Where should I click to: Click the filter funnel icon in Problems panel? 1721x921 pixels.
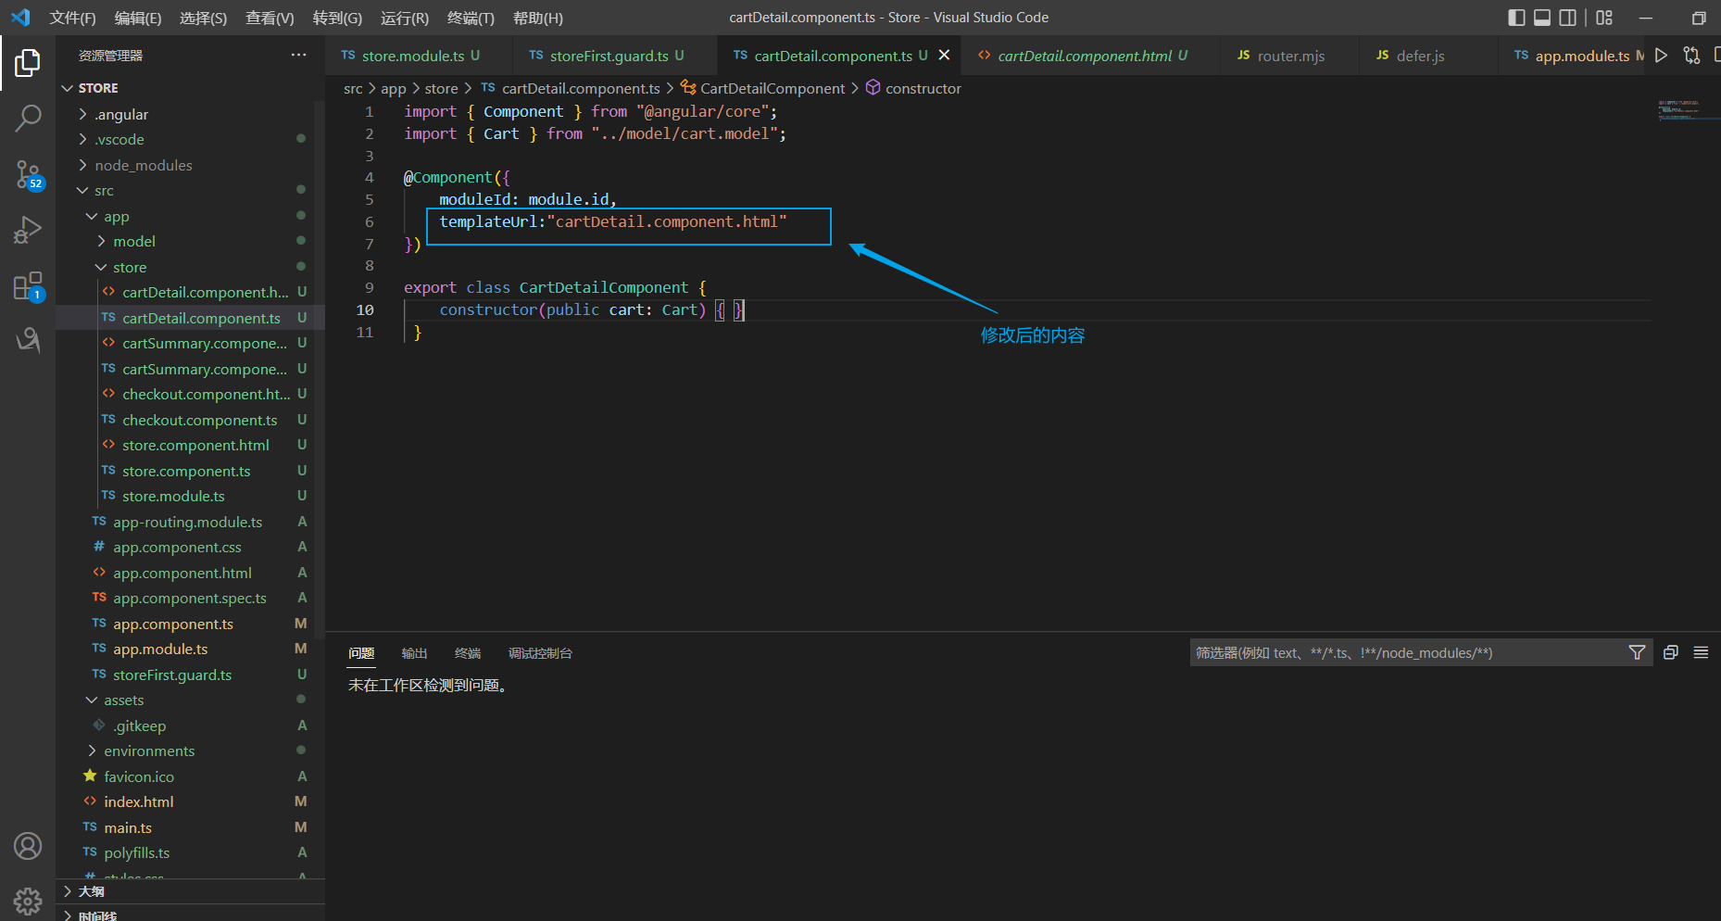tap(1637, 653)
